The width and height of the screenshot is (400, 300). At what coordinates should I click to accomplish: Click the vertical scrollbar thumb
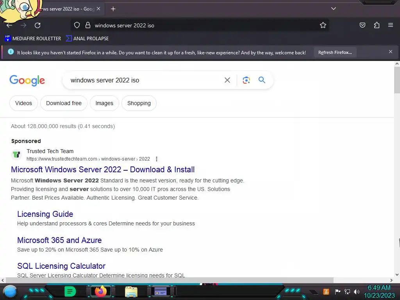coord(397,80)
